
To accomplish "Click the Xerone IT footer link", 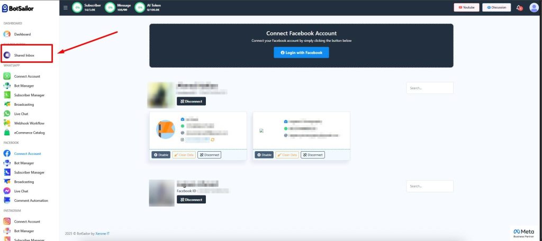I will coord(102,234).
